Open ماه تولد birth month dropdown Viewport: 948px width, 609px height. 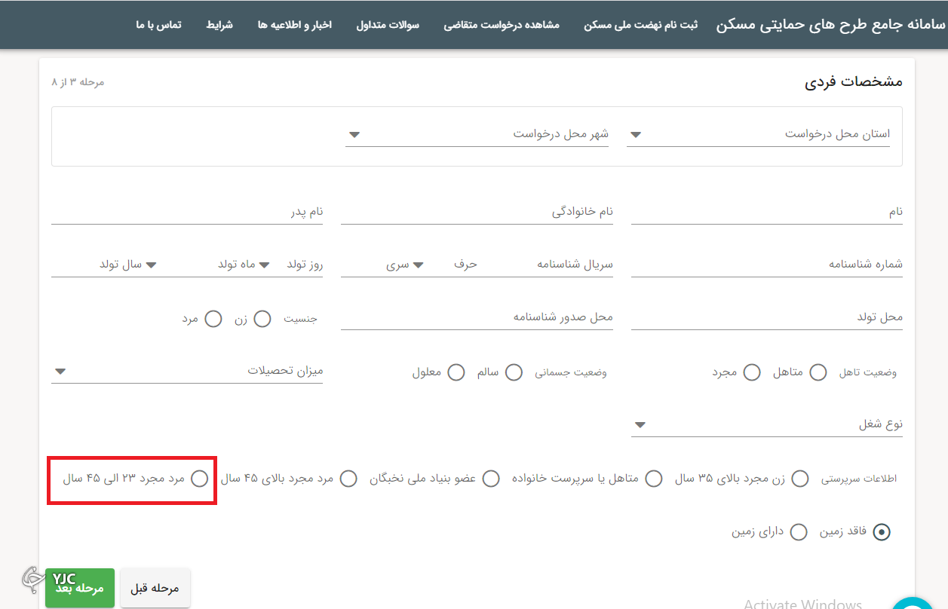coord(244,265)
